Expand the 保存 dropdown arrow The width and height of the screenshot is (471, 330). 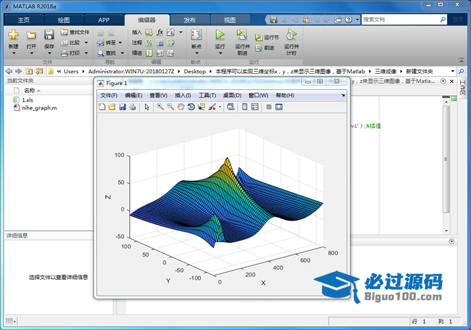pyautogui.click(x=49, y=53)
